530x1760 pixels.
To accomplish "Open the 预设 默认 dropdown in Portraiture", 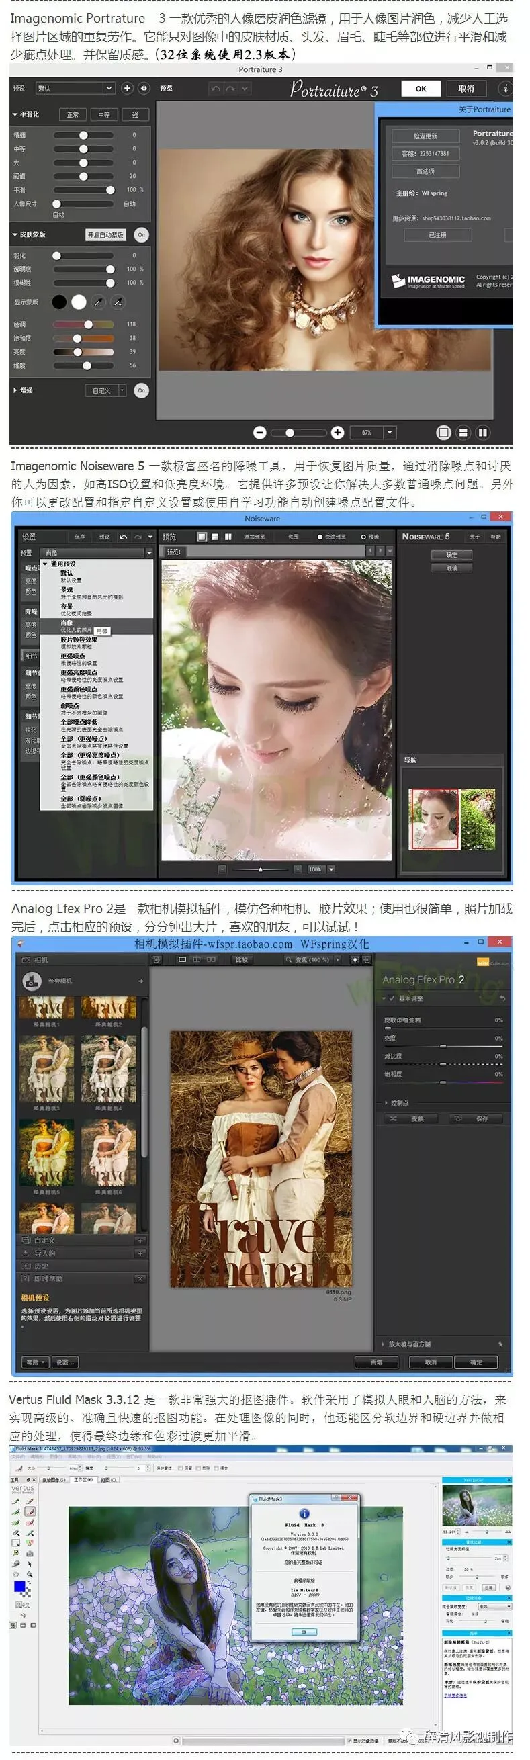I will click(x=75, y=88).
